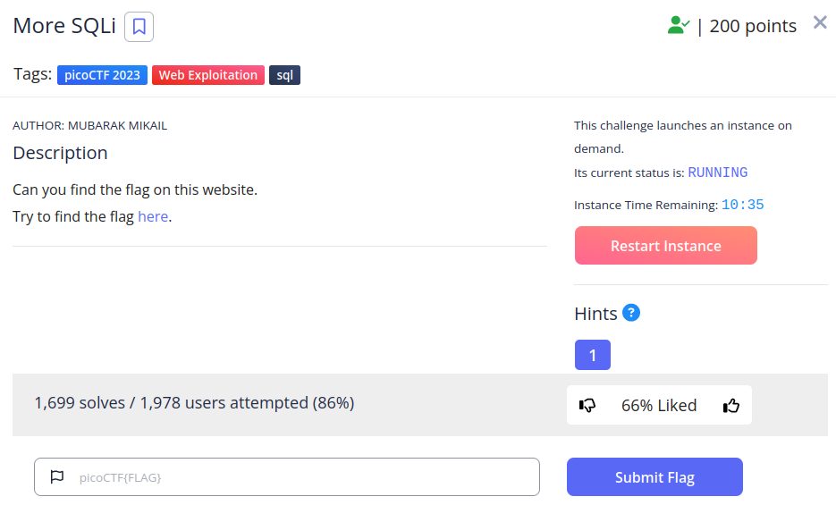Give the challenge a thumbs down
836x522 pixels.
pyautogui.click(x=587, y=405)
